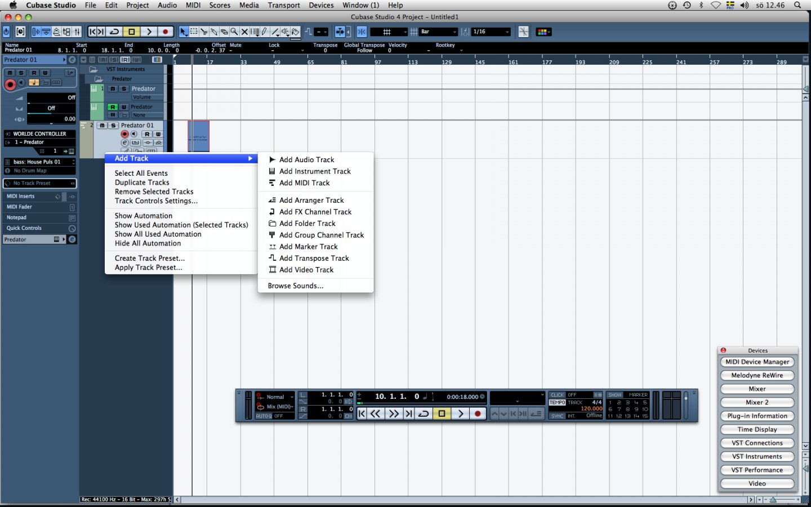The height and width of the screenshot is (507, 811).
Task: Select the Erase tool
Action: 224,32
